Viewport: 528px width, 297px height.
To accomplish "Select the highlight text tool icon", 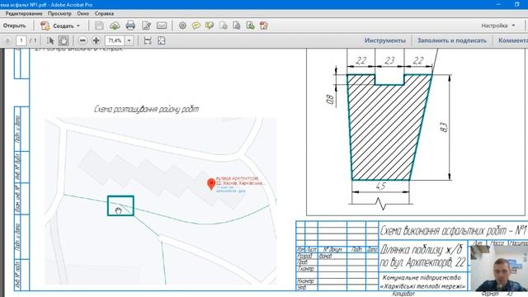I will [210, 26].
